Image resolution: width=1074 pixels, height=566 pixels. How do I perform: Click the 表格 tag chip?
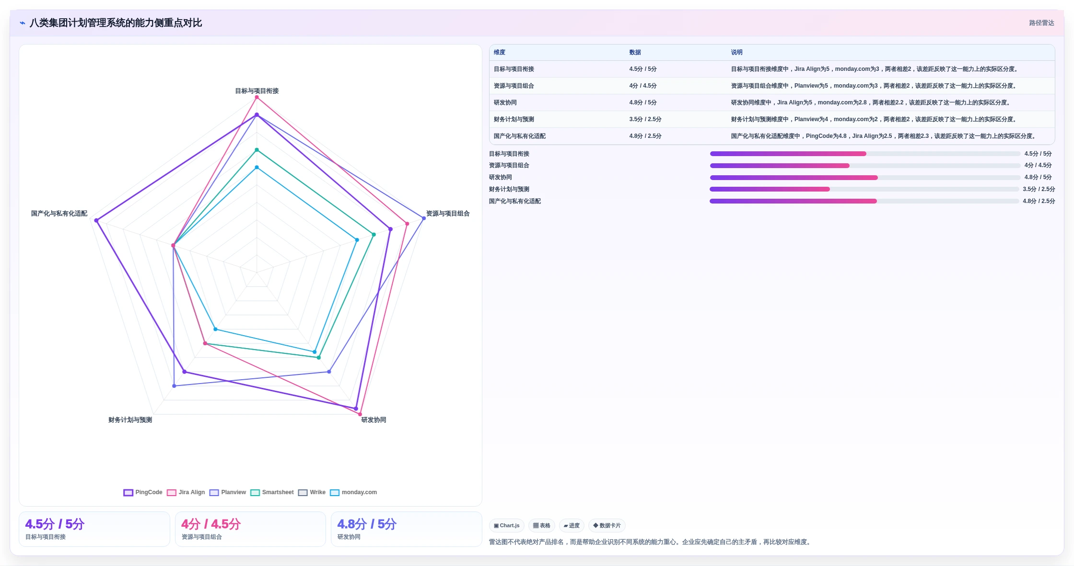[x=542, y=525]
